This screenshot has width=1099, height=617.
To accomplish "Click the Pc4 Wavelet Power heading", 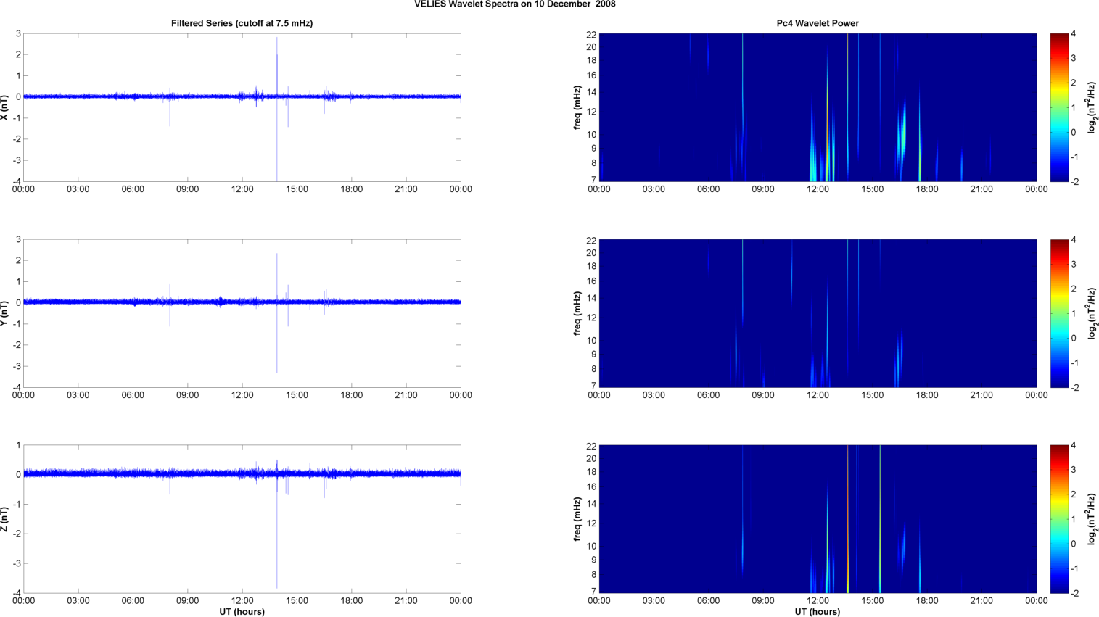I will [x=817, y=23].
